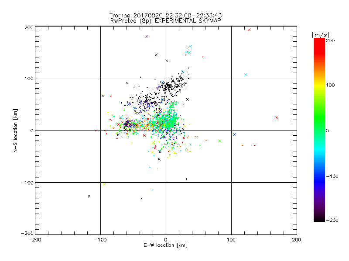This screenshot has height=261, width=349.
Task: Click the x-axis tick label "200"
Action: pyautogui.click(x=297, y=240)
